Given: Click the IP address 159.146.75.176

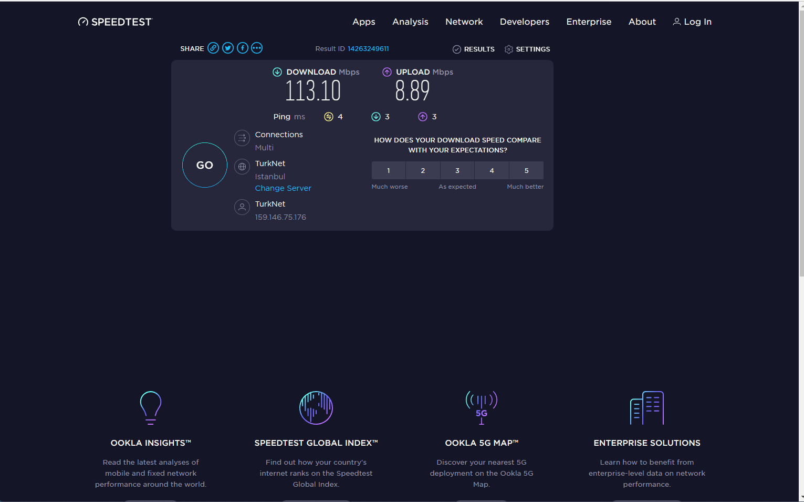Looking at the screenshot, I should 280,217.
